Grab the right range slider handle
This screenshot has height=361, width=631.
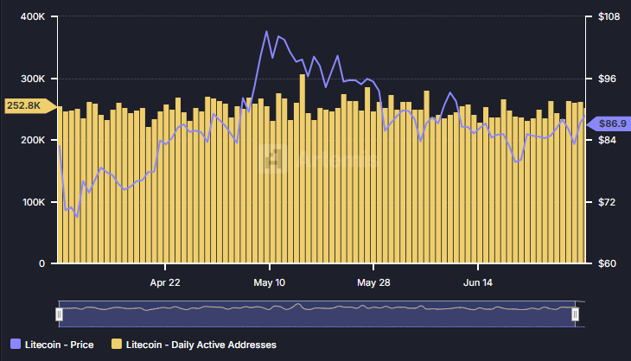click(576, 314)
